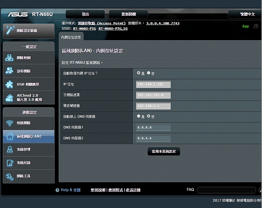Open the 應用程式 utility link
262x208 pixels.
116,190
